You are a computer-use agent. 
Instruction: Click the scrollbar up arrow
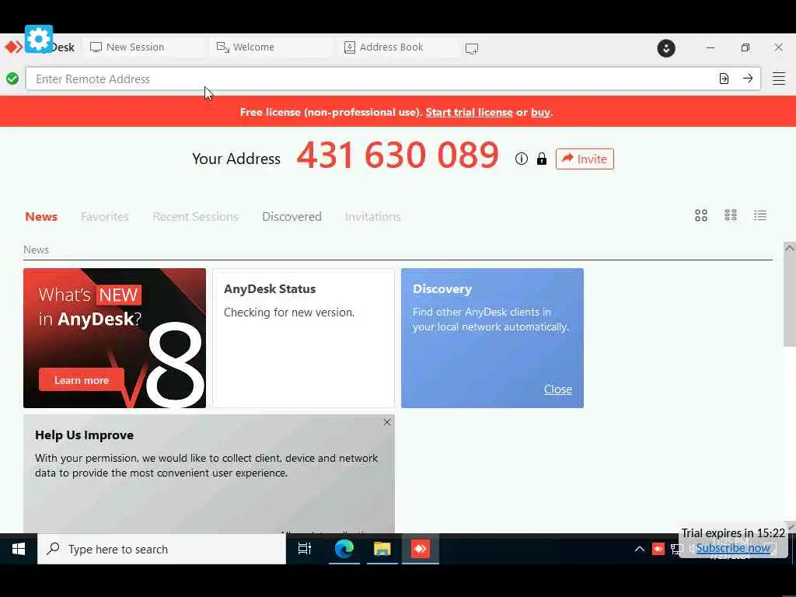pyautogui.click(x=790, y=248)
